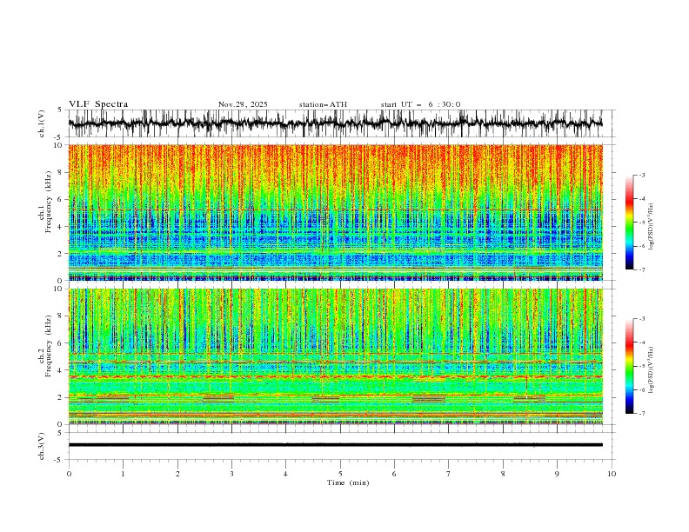
Task: Click the "8" kHz tick of the ch.1 spectrogram
Action: (x=62, y=172)
